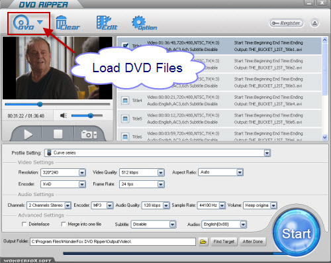Image resolution: width=331 pixels, height=263 pixels.
Task: Click the Output Folder path field
Action: 113,242
